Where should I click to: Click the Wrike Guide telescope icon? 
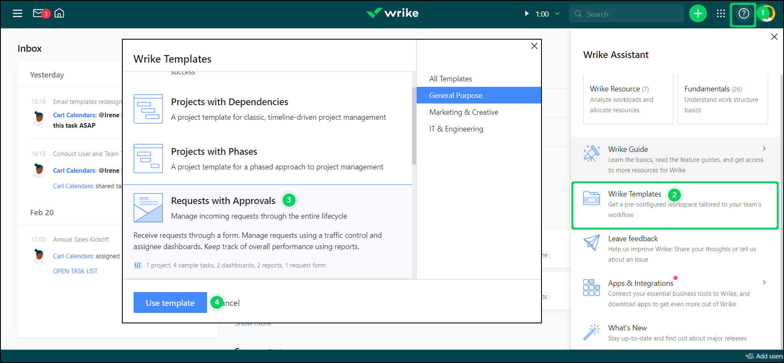592,154
